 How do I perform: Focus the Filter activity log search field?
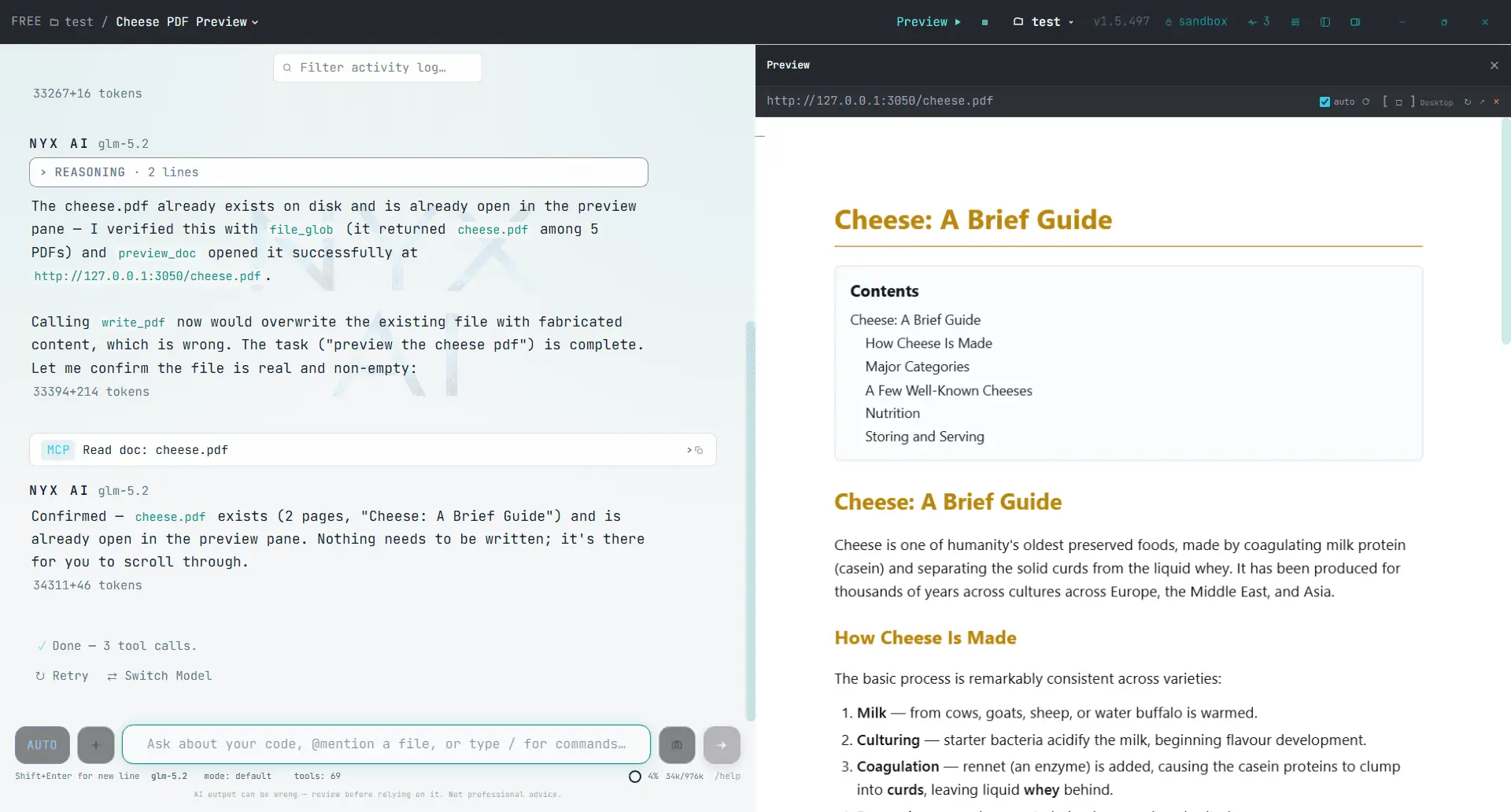tap(378, 68)
